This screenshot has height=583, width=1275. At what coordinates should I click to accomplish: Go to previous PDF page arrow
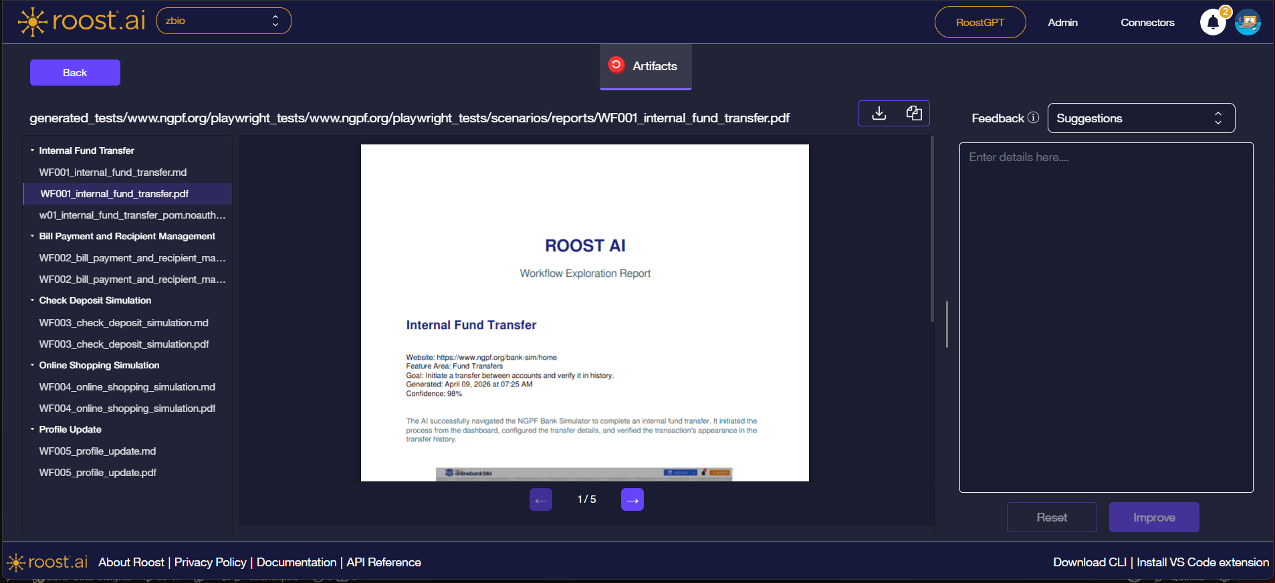541,499
